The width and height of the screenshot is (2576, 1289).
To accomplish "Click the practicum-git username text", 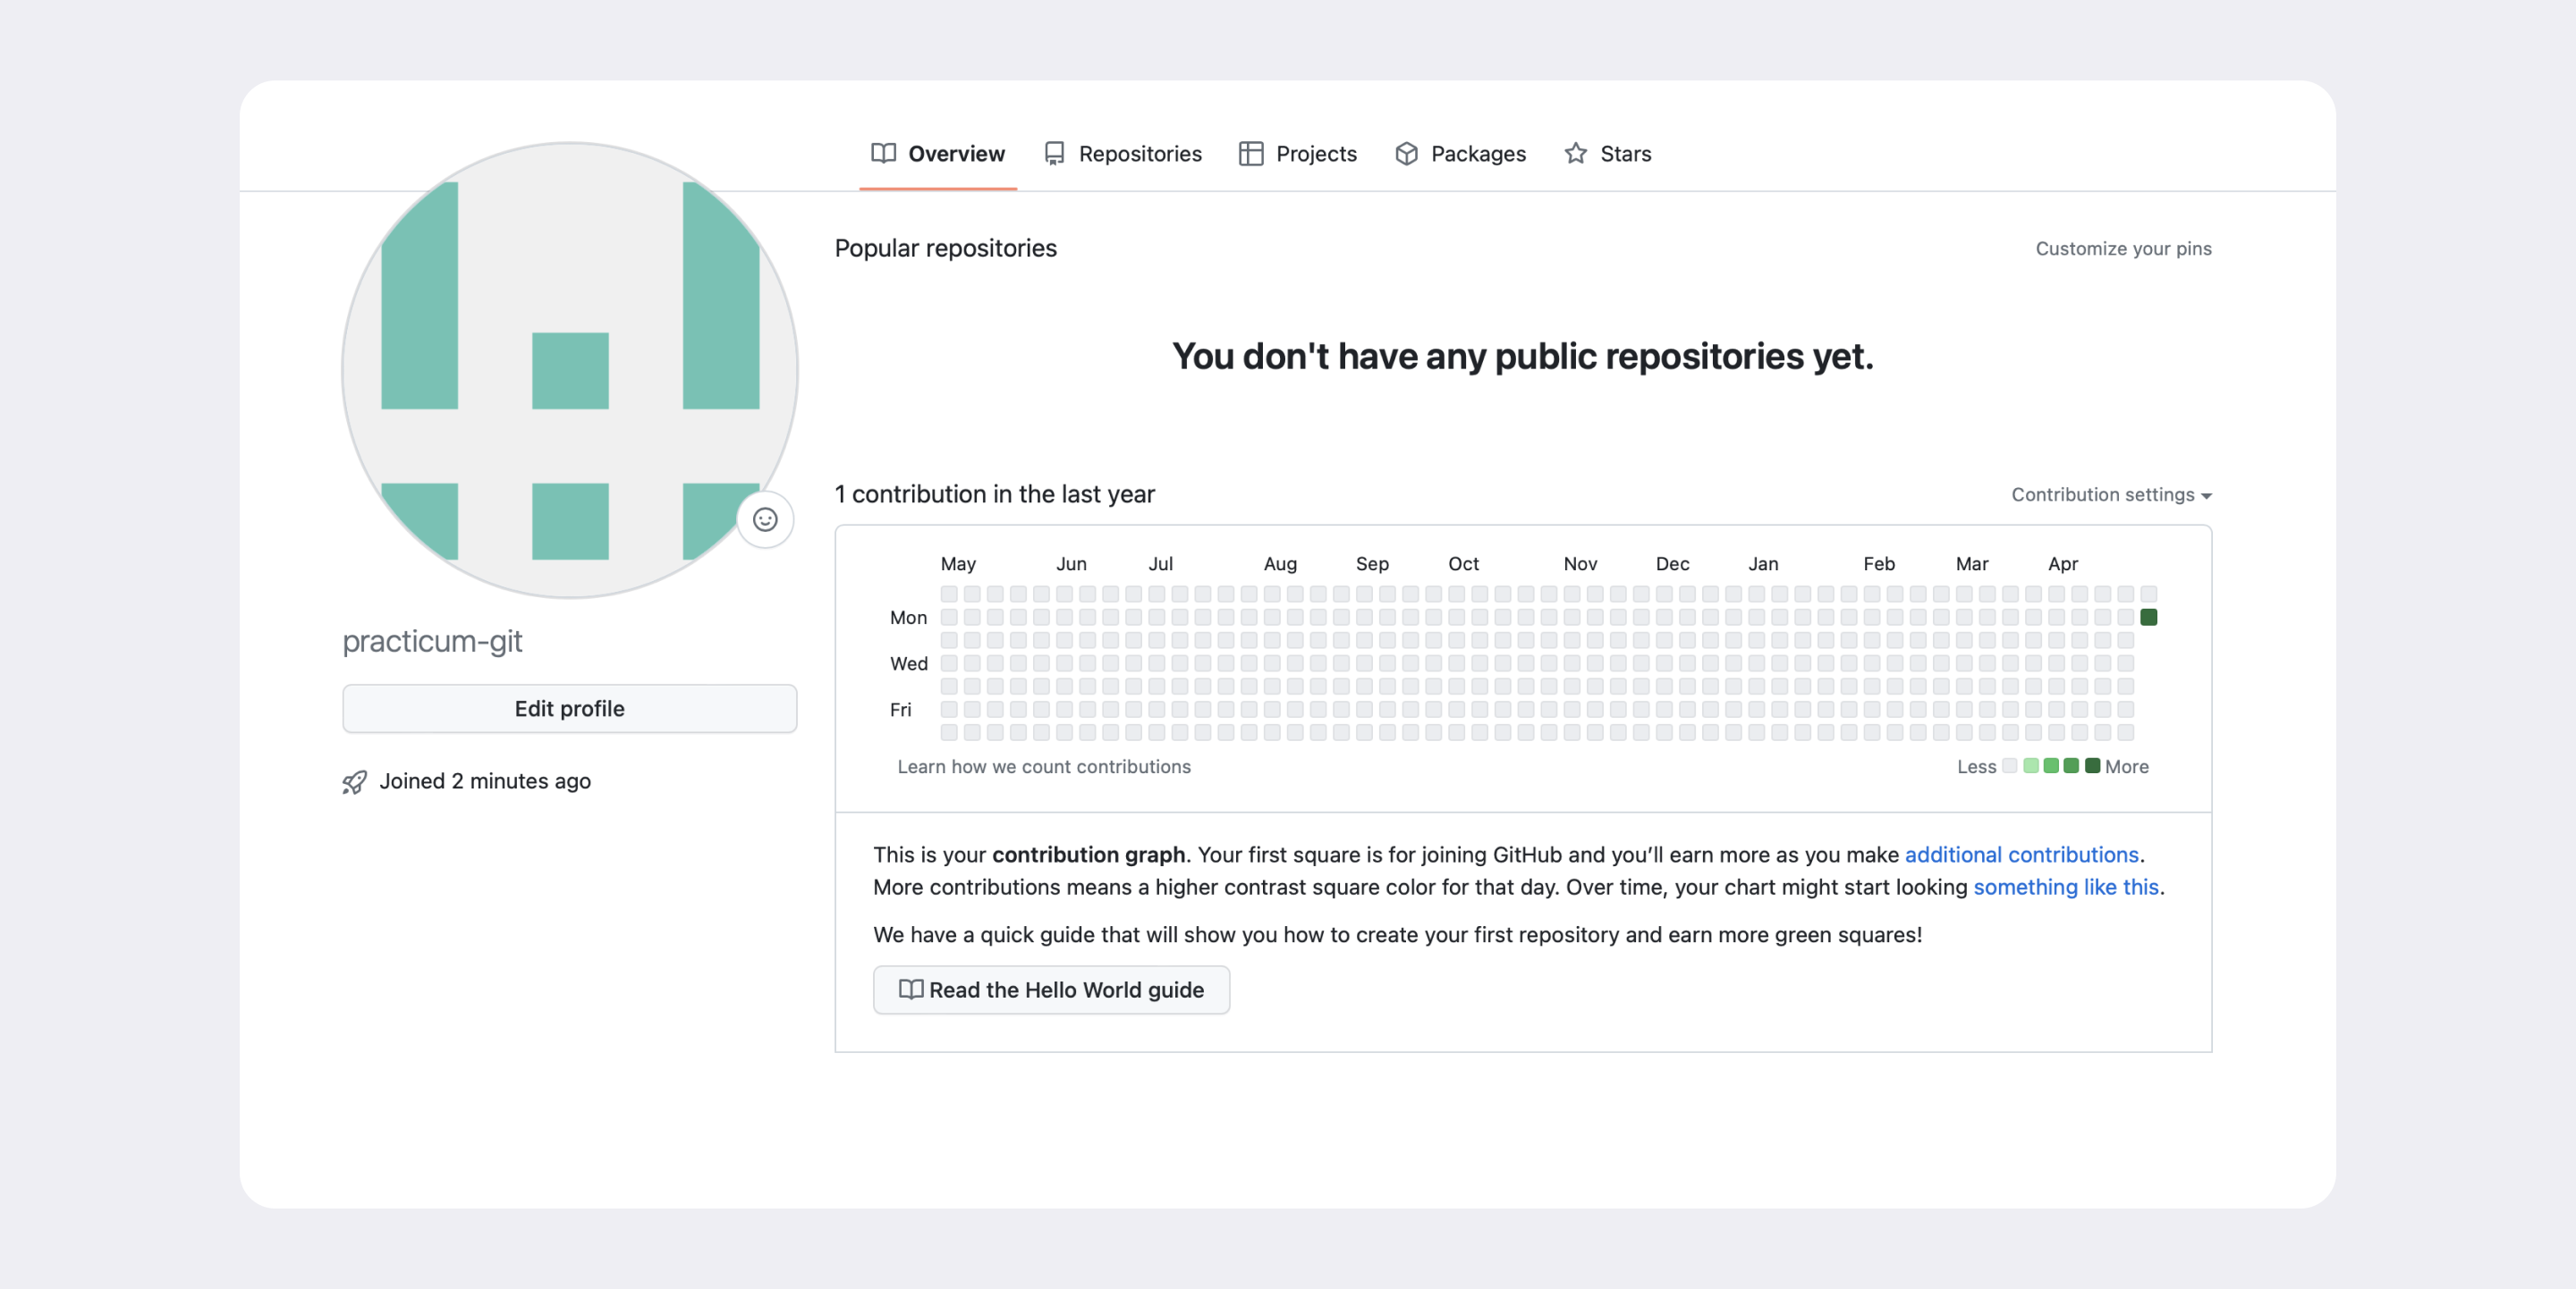I will 432,641.
